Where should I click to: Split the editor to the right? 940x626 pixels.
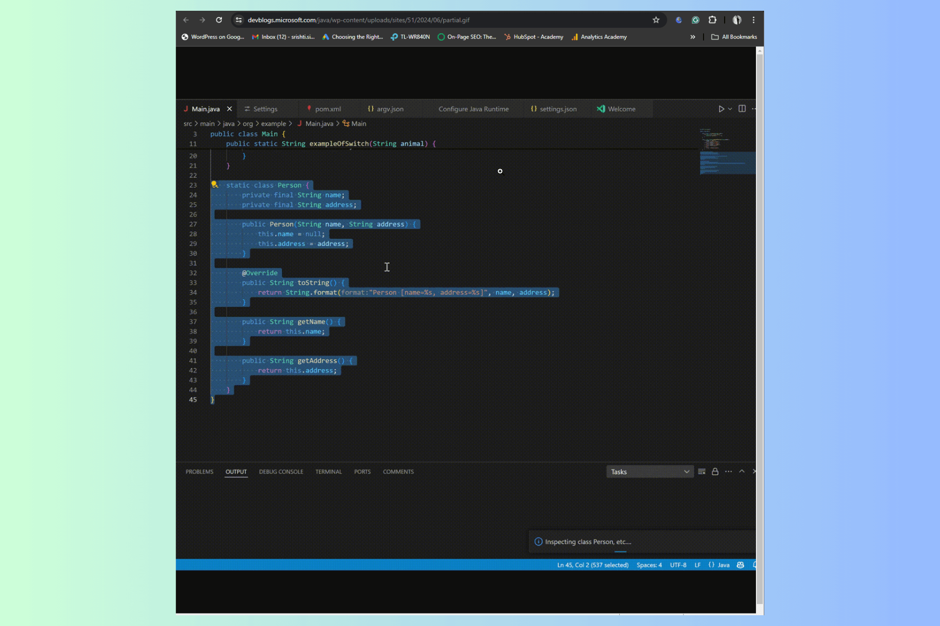point(742,109)
